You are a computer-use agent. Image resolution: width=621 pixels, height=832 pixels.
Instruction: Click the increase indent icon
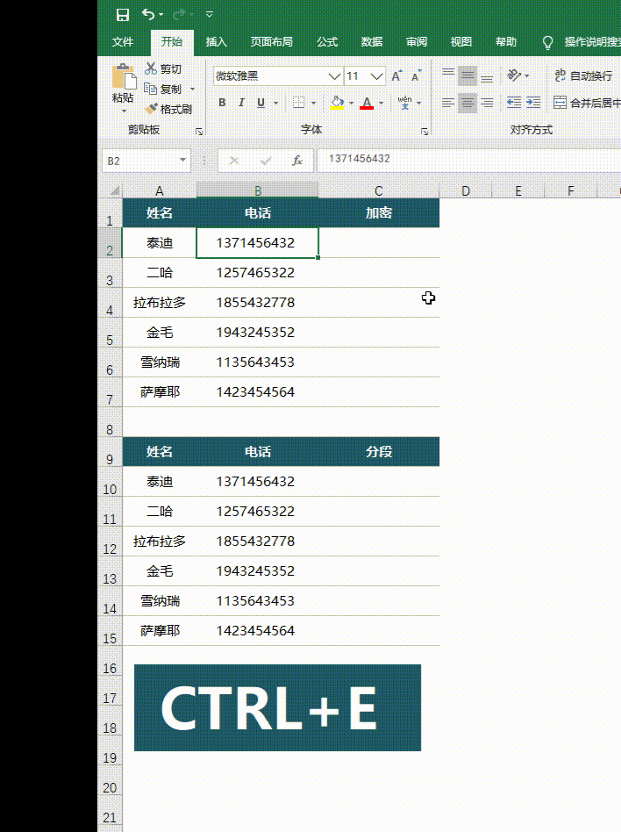533,103
